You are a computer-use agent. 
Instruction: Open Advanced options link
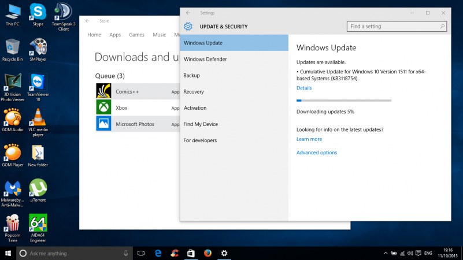click(317, 153)
